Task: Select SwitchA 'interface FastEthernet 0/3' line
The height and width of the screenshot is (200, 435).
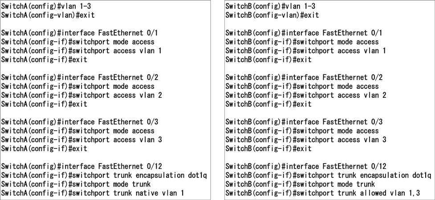Action: (x=80, y=122)
